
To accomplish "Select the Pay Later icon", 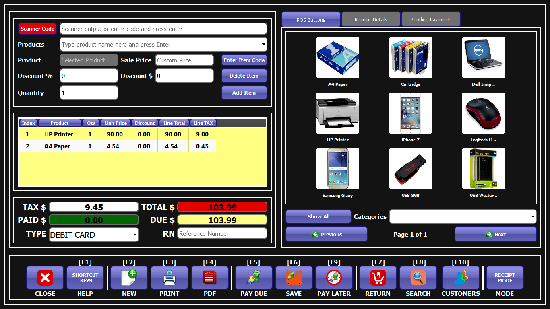I will [x=334, y=278].
